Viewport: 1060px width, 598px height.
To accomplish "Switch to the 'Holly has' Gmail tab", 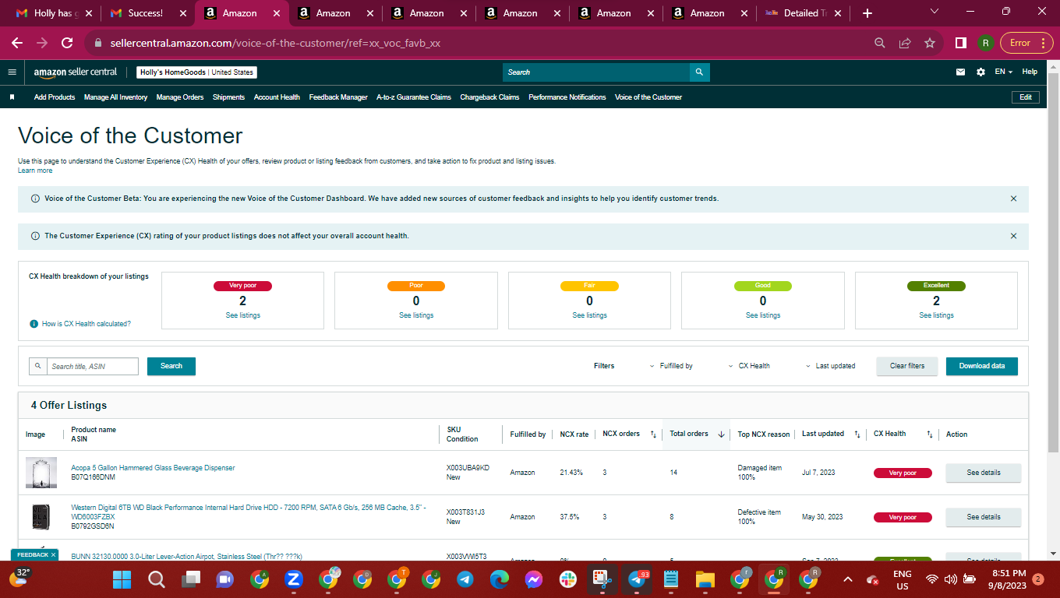I will (x=53, y=13).
